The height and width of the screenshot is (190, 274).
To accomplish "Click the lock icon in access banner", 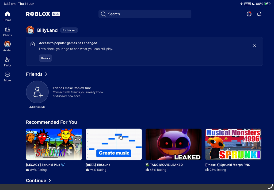I will pos(32,44).
